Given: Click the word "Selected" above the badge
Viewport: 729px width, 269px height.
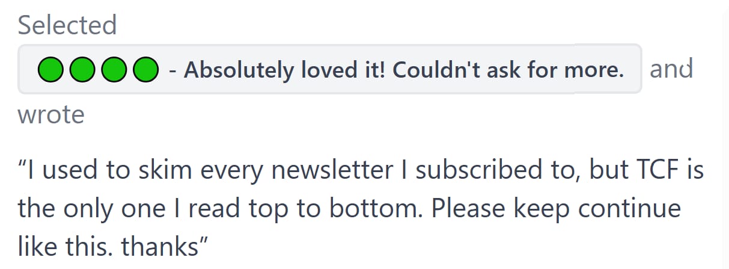Looking at the screenshot, I should (x=67, y=25).
